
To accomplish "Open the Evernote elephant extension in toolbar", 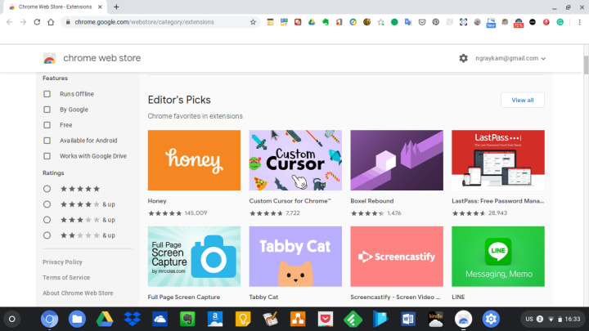I will 326,22.
